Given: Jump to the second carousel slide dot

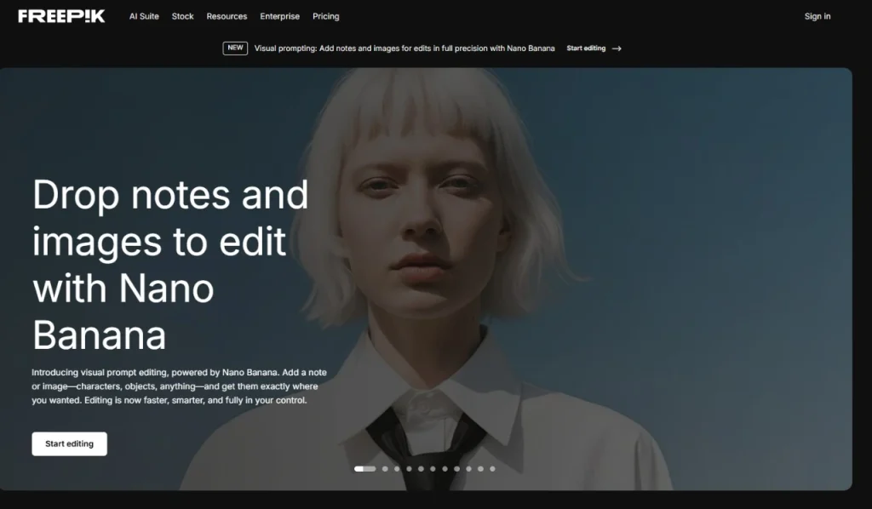Looking at the screenshot, I should (385, 468).
